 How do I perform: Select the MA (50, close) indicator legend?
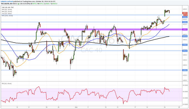[7, 9]
